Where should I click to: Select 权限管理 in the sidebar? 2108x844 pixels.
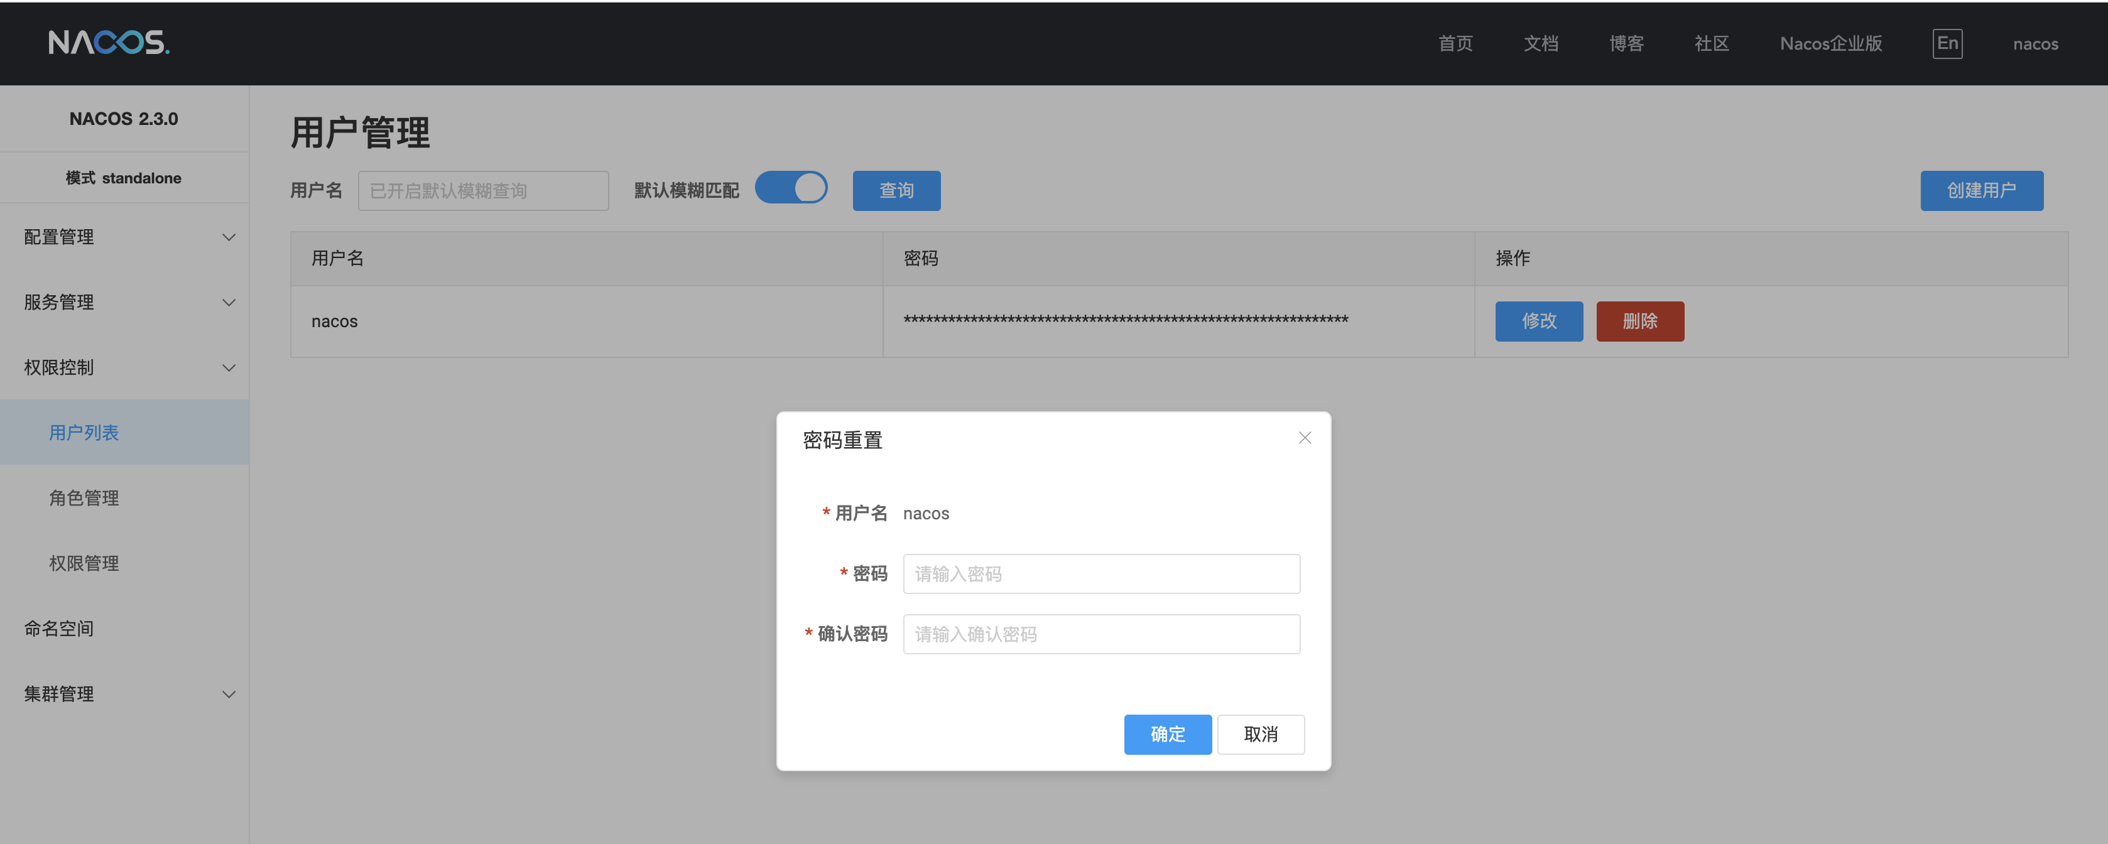coord(124,563)
